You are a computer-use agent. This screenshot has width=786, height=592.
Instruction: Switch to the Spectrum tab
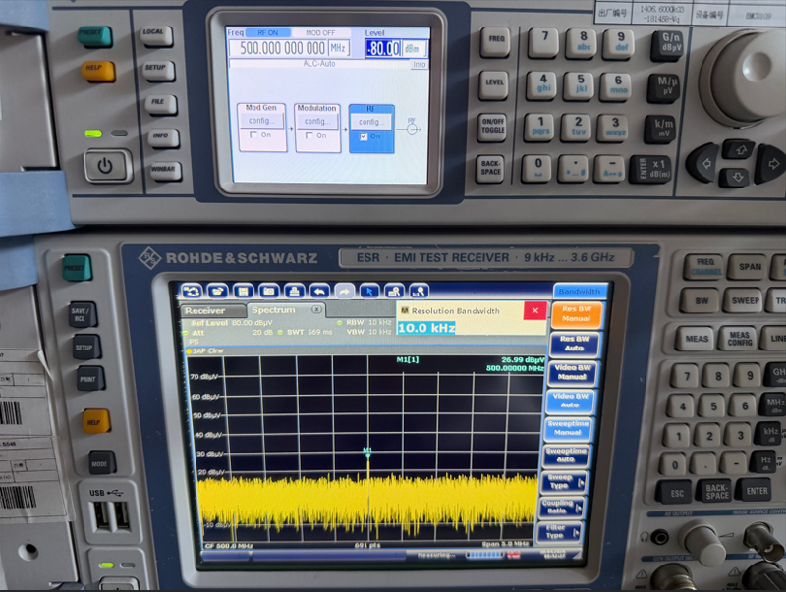point(285,310)
